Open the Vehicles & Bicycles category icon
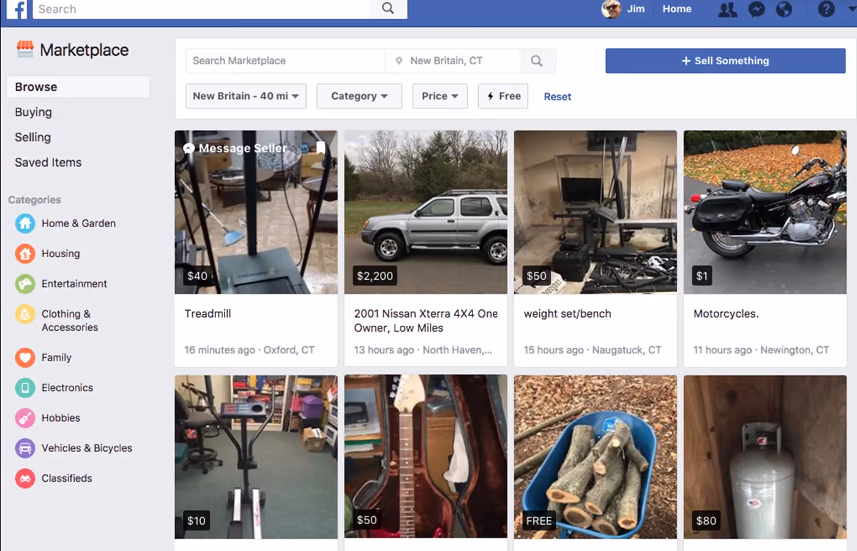This screenshot has width=857, height=551. click(24, 448)
